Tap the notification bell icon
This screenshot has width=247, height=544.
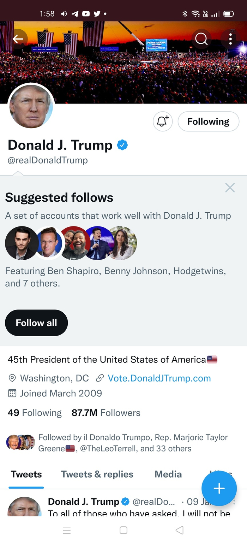pos(163,122)
